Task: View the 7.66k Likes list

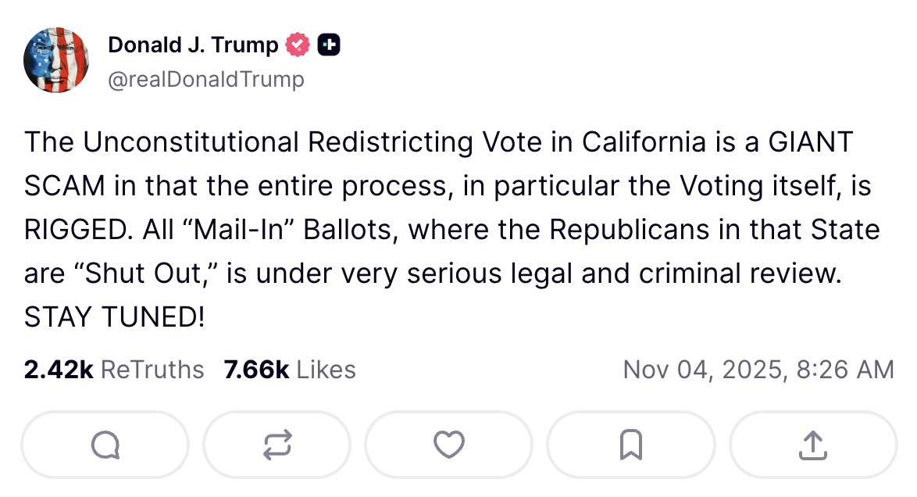Action: tap(290, 370)
